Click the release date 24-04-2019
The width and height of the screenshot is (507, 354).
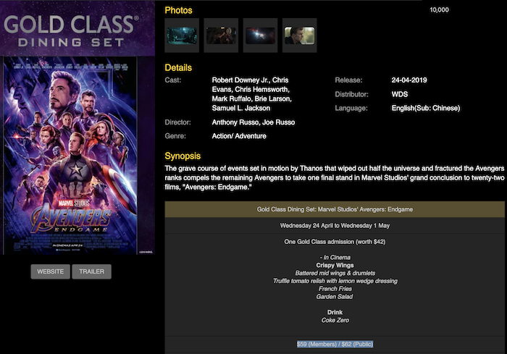point(411,80)
